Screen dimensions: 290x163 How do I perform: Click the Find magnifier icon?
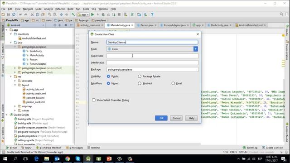point(49,14)
